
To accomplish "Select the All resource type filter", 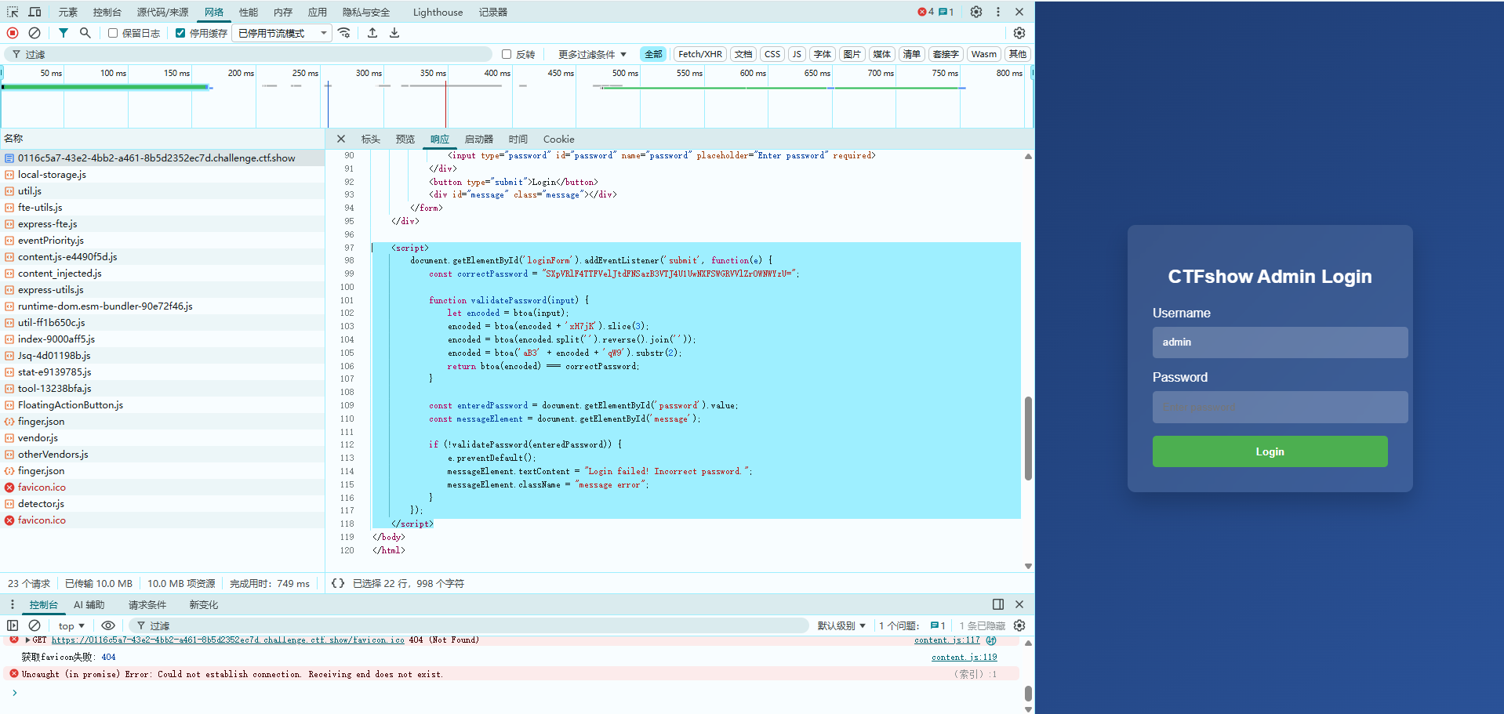I will point(653,54).
